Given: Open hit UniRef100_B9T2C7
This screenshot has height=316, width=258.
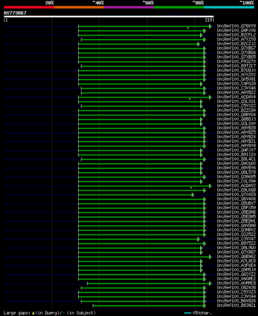Looking at the screenshot, I should (236, 66).
